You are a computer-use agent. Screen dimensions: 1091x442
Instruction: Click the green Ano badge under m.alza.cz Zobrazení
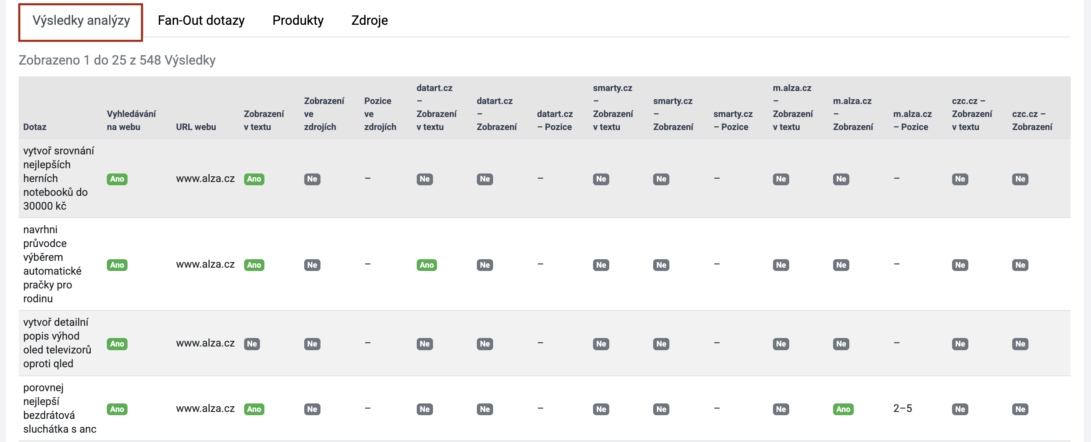pyautogui.click(x=843, y=409)
